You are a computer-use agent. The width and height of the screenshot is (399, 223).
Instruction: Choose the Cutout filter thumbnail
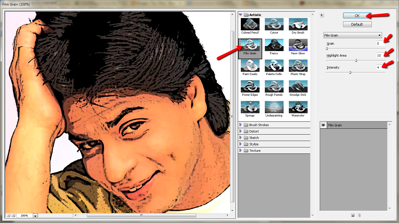coord(274,24)
